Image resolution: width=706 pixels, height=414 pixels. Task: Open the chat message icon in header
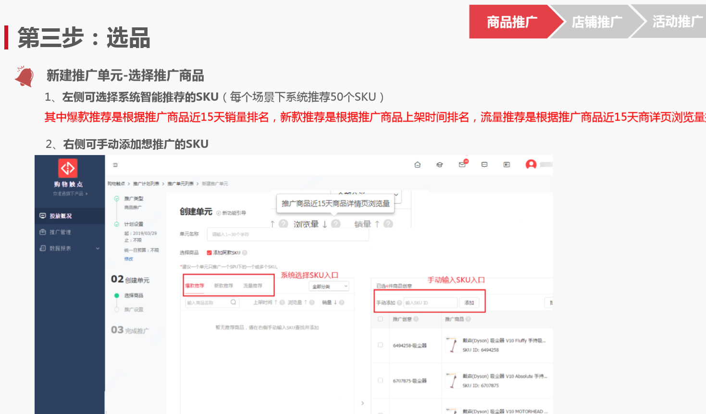[x=484, y=165]
